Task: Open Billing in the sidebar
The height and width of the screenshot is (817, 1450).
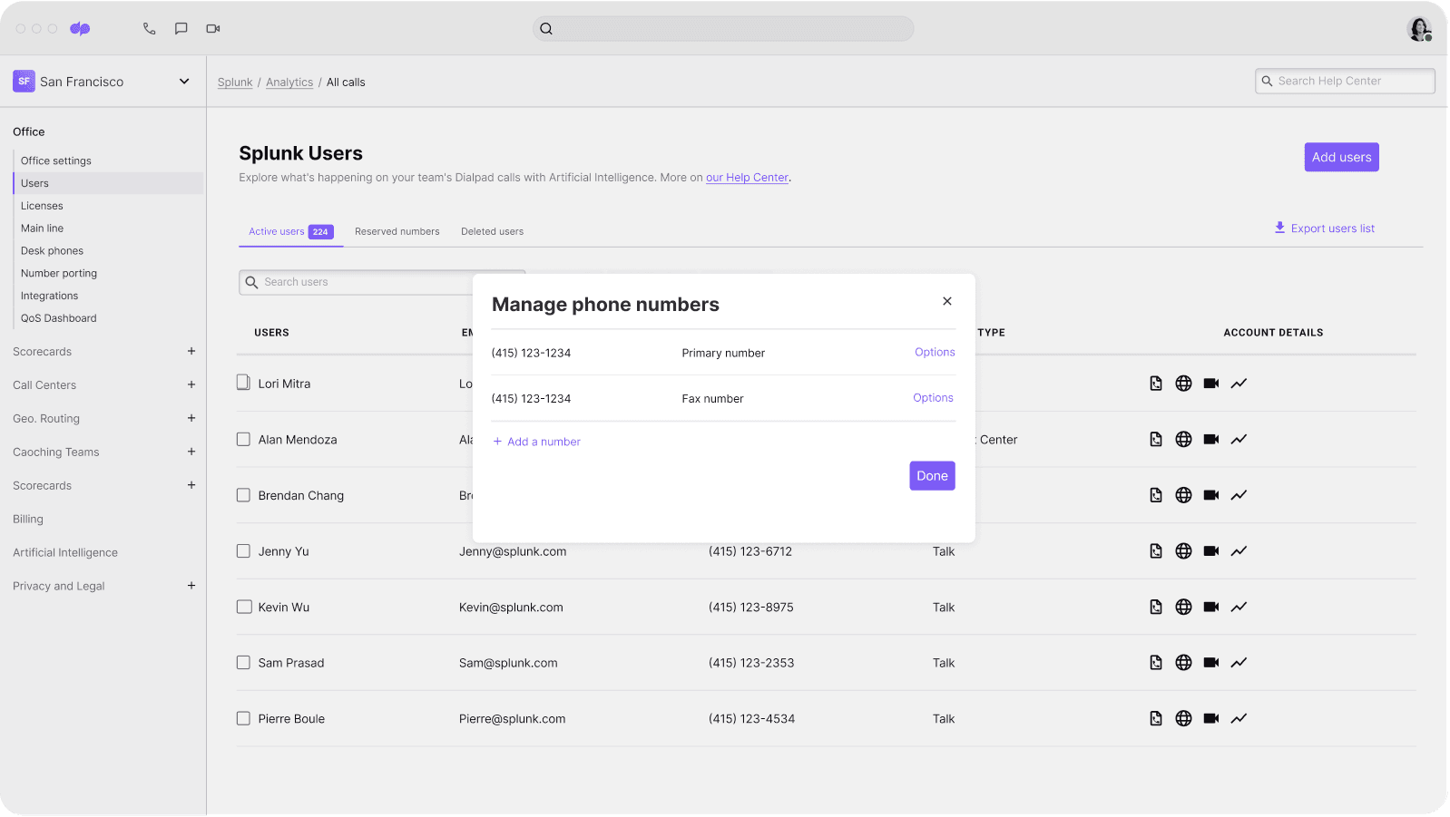Action: pos(28,520)
